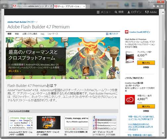Open the ショーケース tab
The image size is (167, 139).
53,34
